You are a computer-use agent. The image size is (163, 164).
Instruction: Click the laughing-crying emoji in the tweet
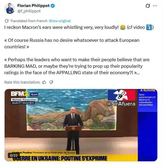click(x=123, y=27)
